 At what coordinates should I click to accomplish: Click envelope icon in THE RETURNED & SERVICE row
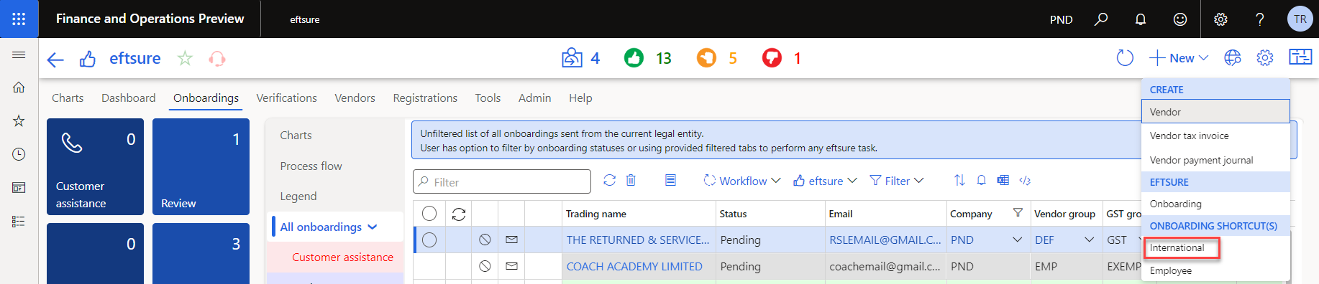click(x=511, y=240)
